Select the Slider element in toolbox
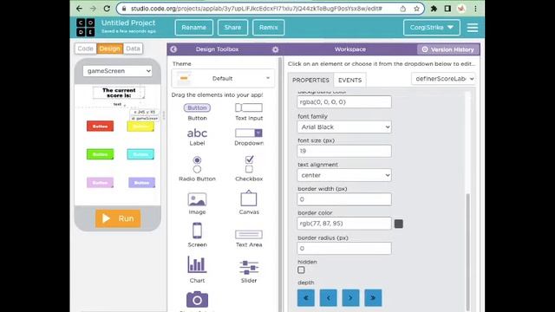The image size is (555, 312). 249,271
